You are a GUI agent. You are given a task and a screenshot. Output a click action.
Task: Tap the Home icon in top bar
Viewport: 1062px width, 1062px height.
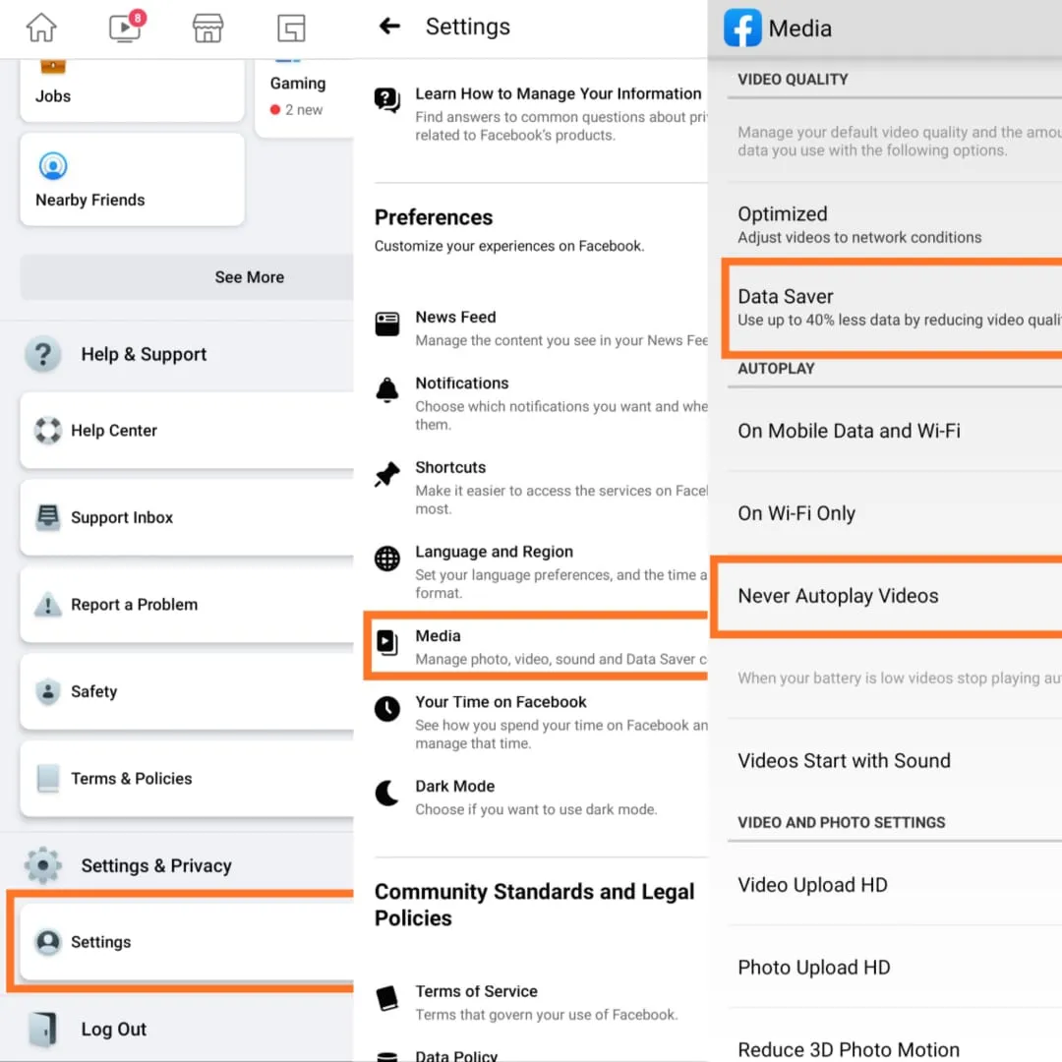(41, 29)
